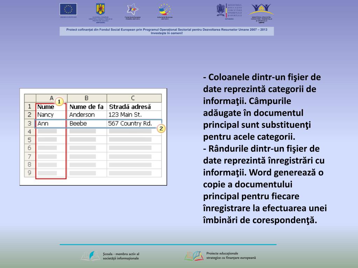
Task: Click the 'Proiecte educaționale strategice' footer text
Action: pyautogui.click(x=231, y=255)
